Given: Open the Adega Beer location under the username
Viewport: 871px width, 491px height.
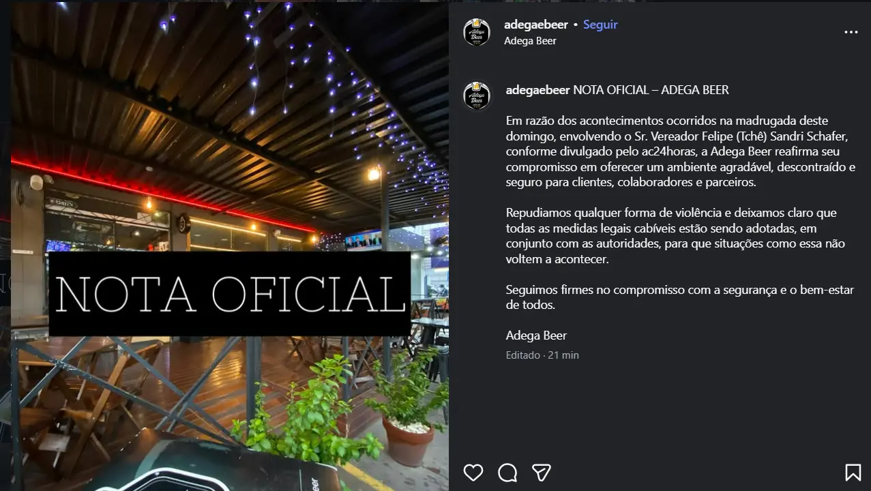Looking at the screenshot, I should [530, 41].
